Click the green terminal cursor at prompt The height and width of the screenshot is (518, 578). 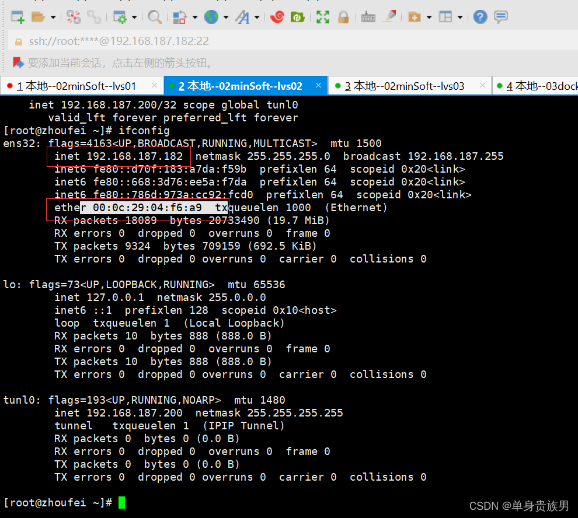pos(121,502)
